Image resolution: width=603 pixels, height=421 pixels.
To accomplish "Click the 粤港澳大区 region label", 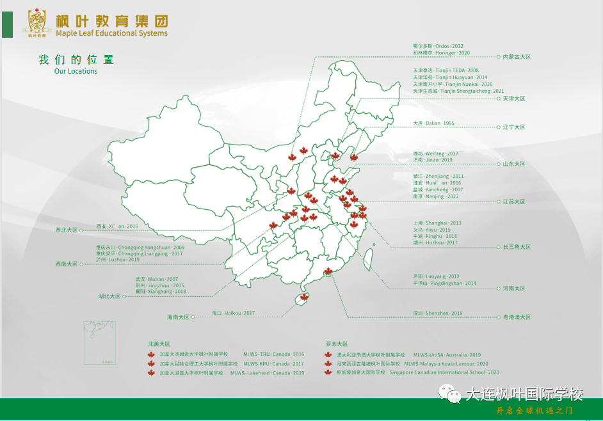I will pos(517,317).
